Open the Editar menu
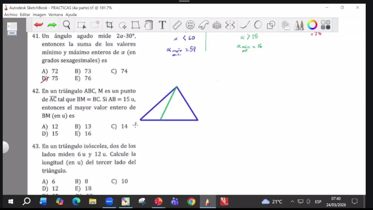The height and width of the screenshot is (210, 373). 25,15
